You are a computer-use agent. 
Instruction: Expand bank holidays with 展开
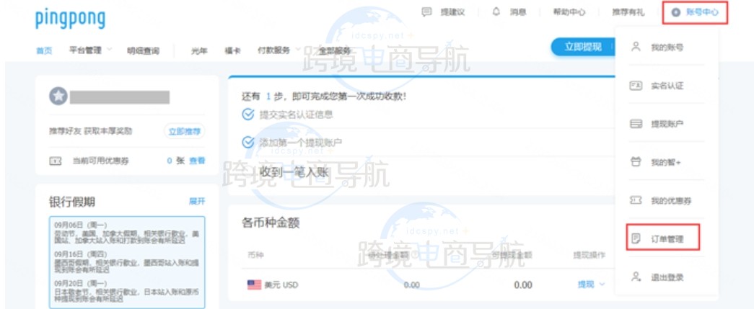click(x=197, y=202)
